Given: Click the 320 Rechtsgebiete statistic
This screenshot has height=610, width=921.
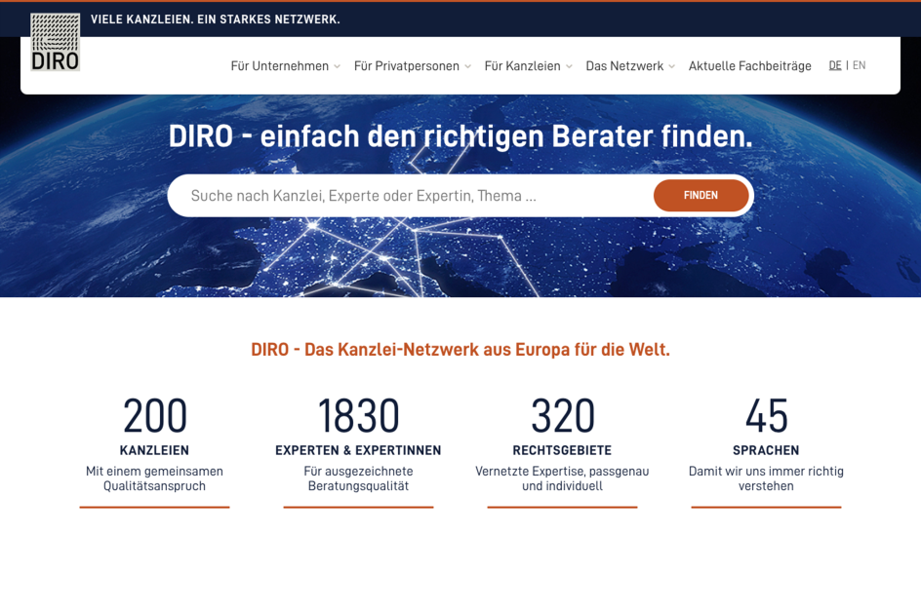Looking at the screenshot, I should 562,417.
